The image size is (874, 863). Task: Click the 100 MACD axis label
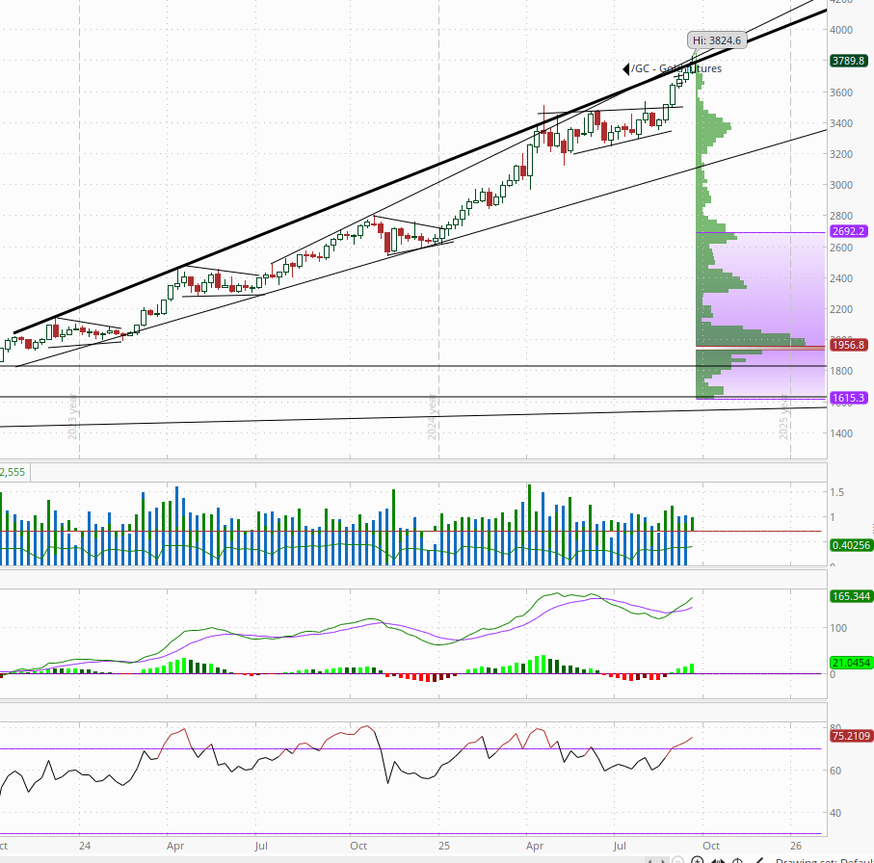point(838,628)
